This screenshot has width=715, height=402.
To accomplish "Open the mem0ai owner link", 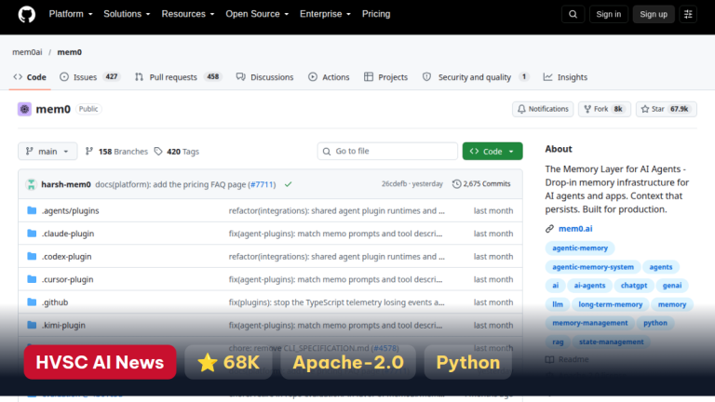I will click(27, 52).
